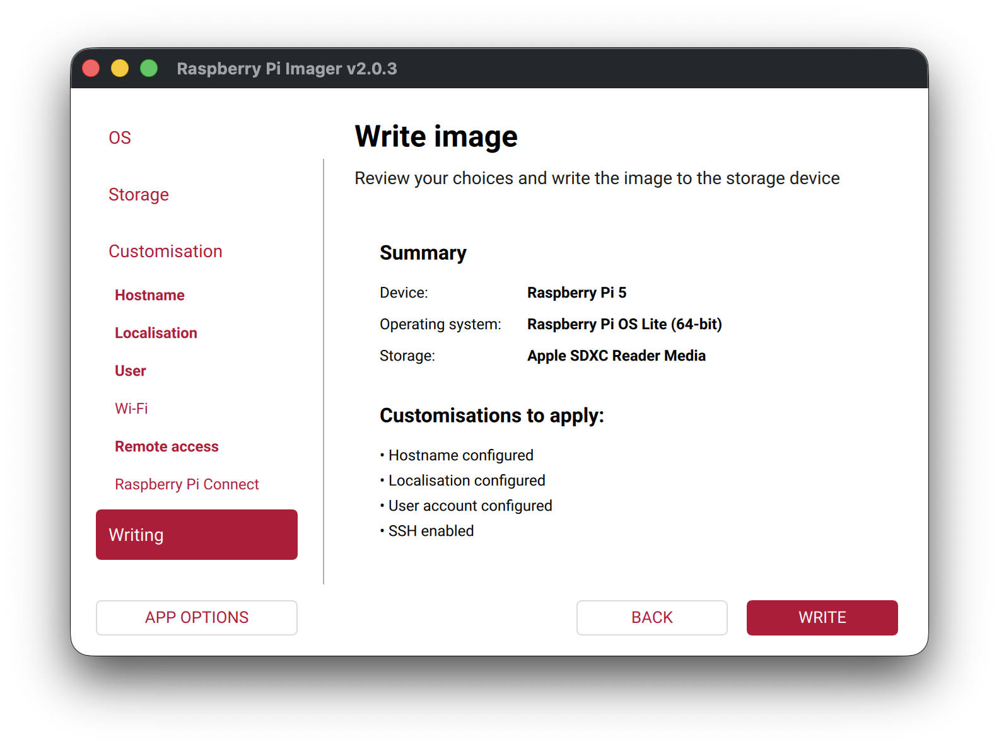
Task: Click the BACK button
Action: point(652,618)
